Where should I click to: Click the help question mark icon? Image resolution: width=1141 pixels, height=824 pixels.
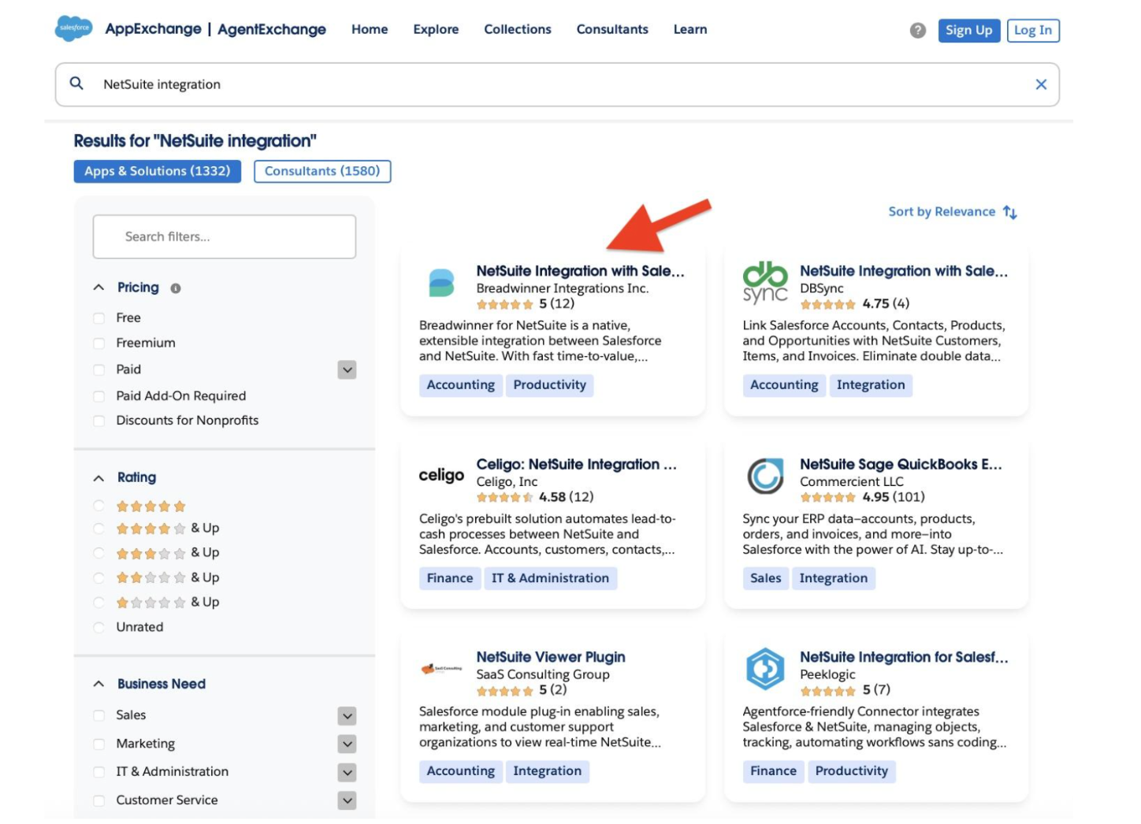(x=916, y=31)
